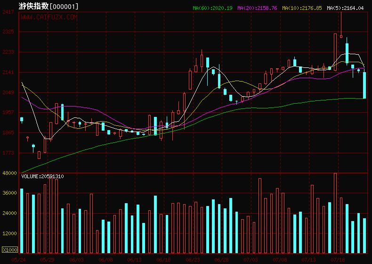Click the 2417 price axis label
Screen dimensions: 372x264
point(8,12)
